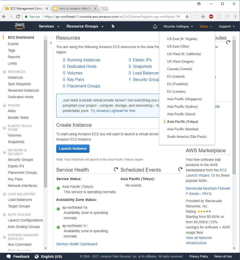Choose EU (London) region
The height and width of the screenshot is (260, 240).
[x=176, y=91]
